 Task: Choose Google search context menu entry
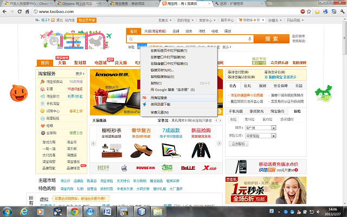[x=179, y=90]
